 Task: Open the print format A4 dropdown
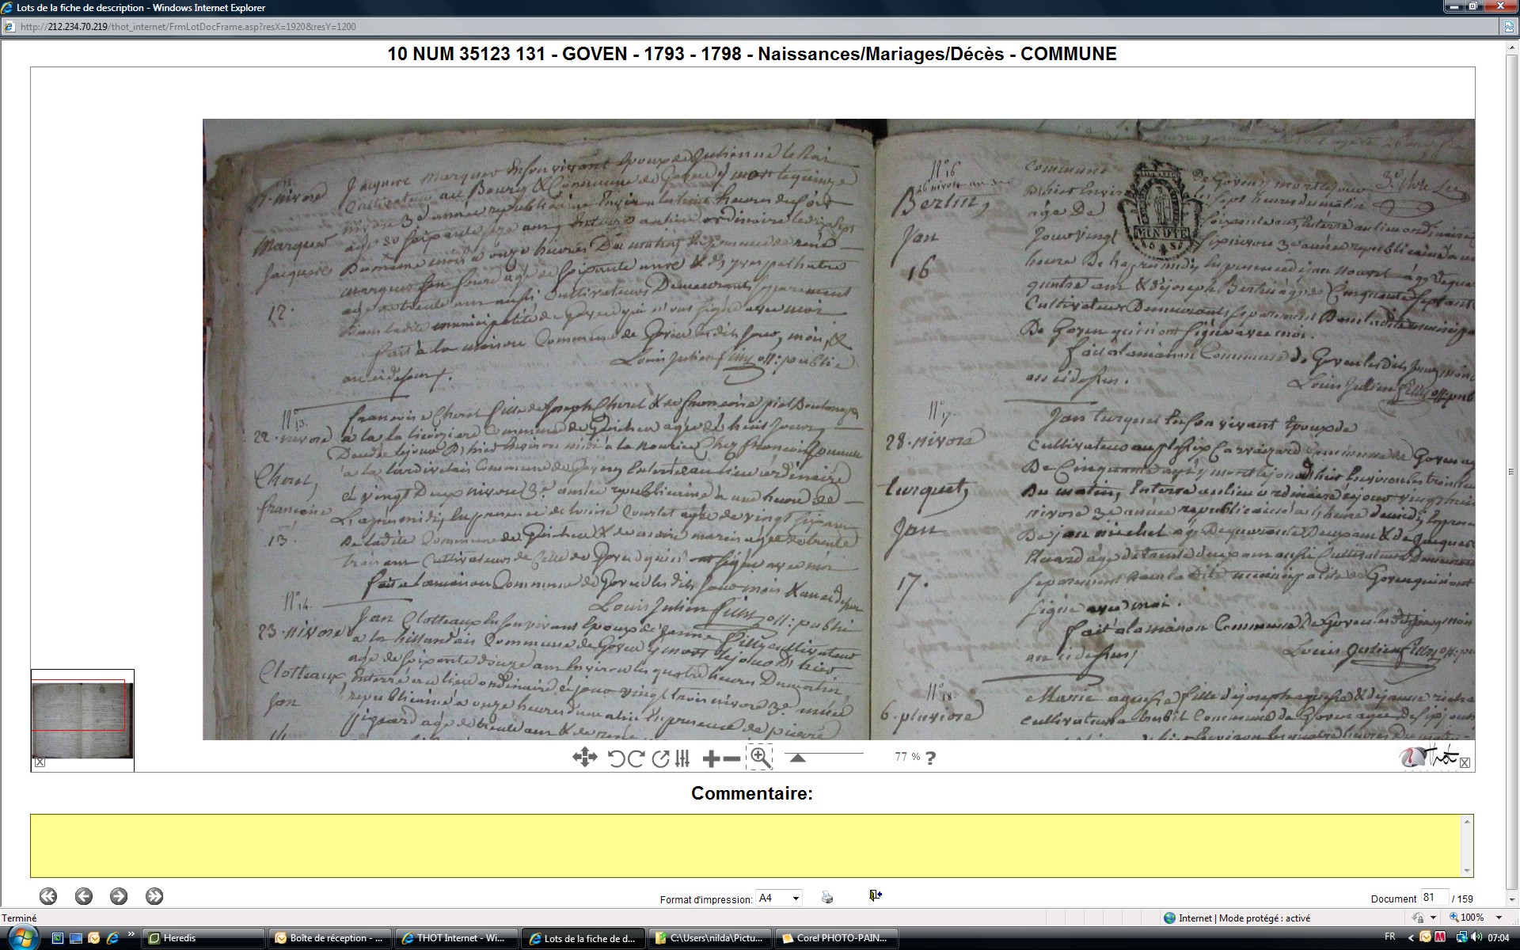[779, 898]
